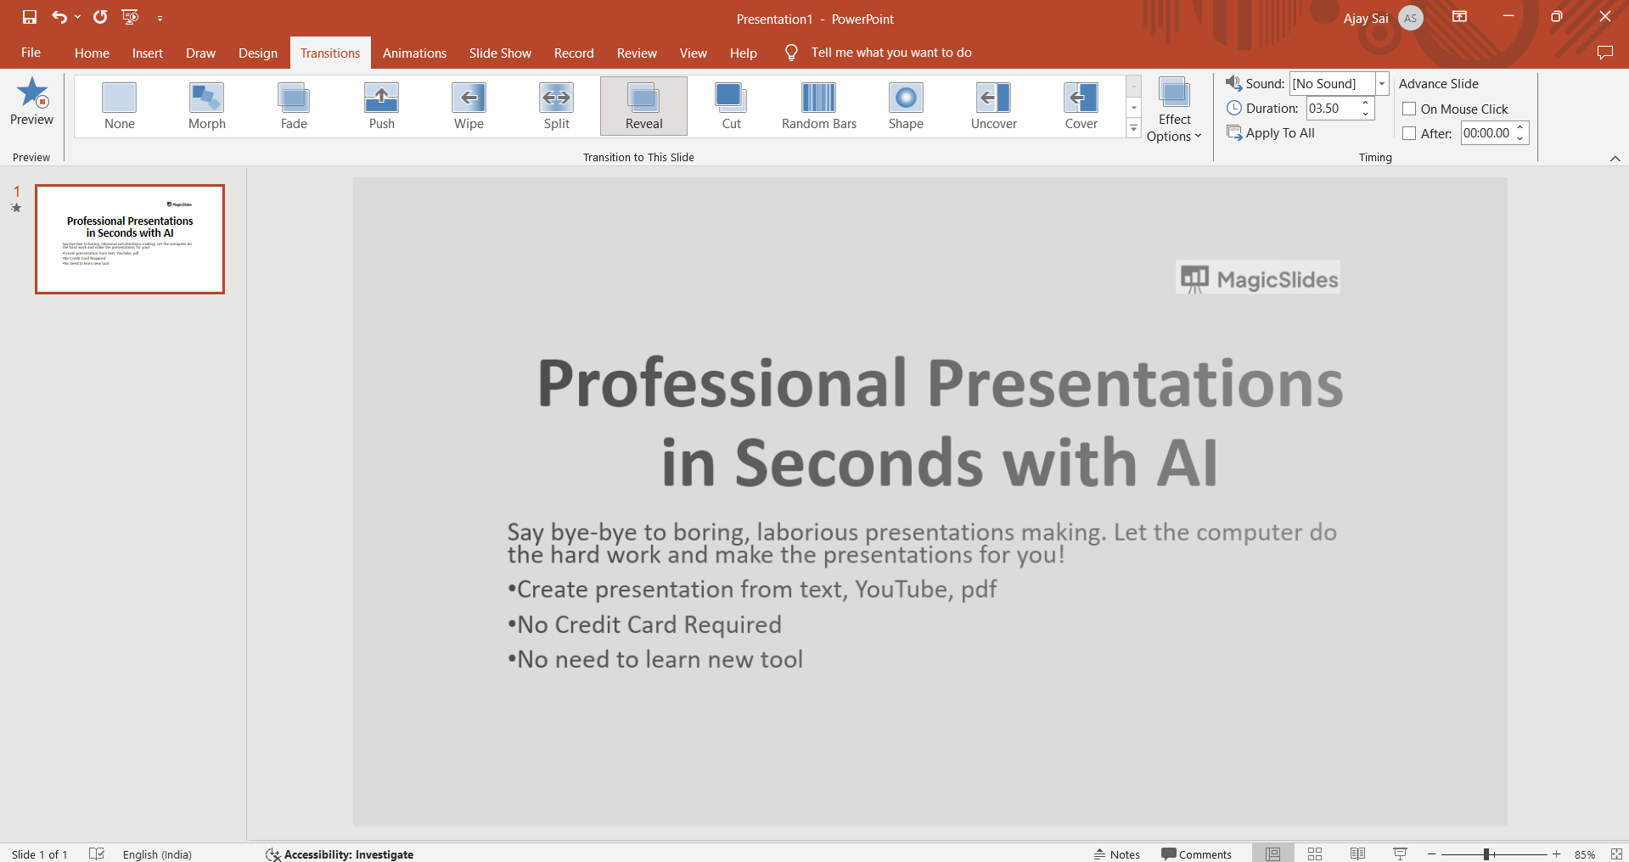Switch to Slide Sorter view
This screenshot has height=862, width=1629.
(x=1314, y=854)
